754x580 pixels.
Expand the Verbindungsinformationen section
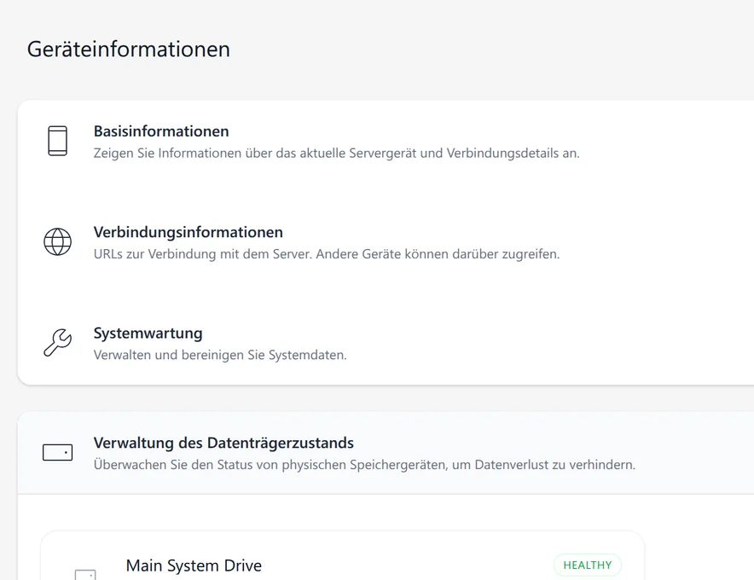click(386, 242)
